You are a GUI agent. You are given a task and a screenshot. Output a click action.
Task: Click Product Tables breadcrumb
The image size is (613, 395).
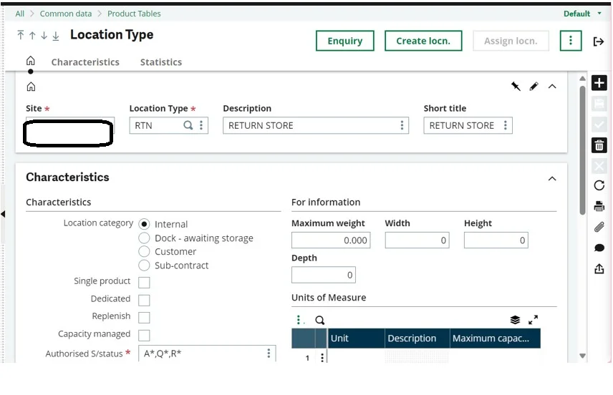[134, 14]
